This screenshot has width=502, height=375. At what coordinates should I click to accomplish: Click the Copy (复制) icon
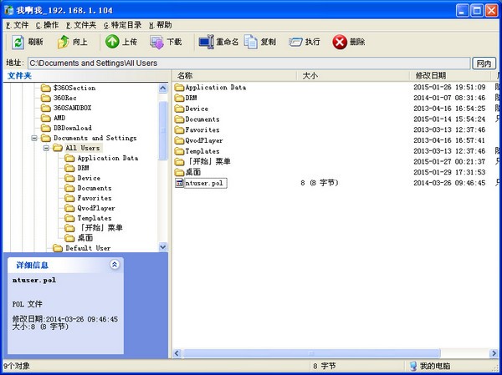[251, 42]
